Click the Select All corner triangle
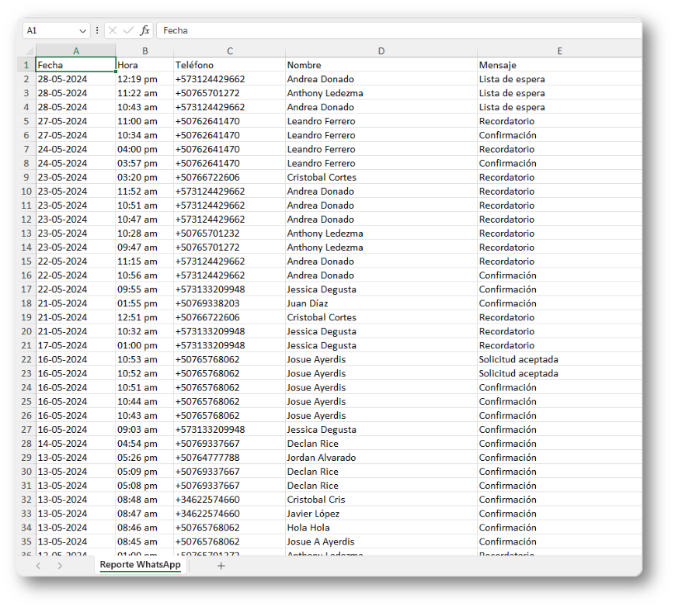675x609 pixels. (29, 51)
